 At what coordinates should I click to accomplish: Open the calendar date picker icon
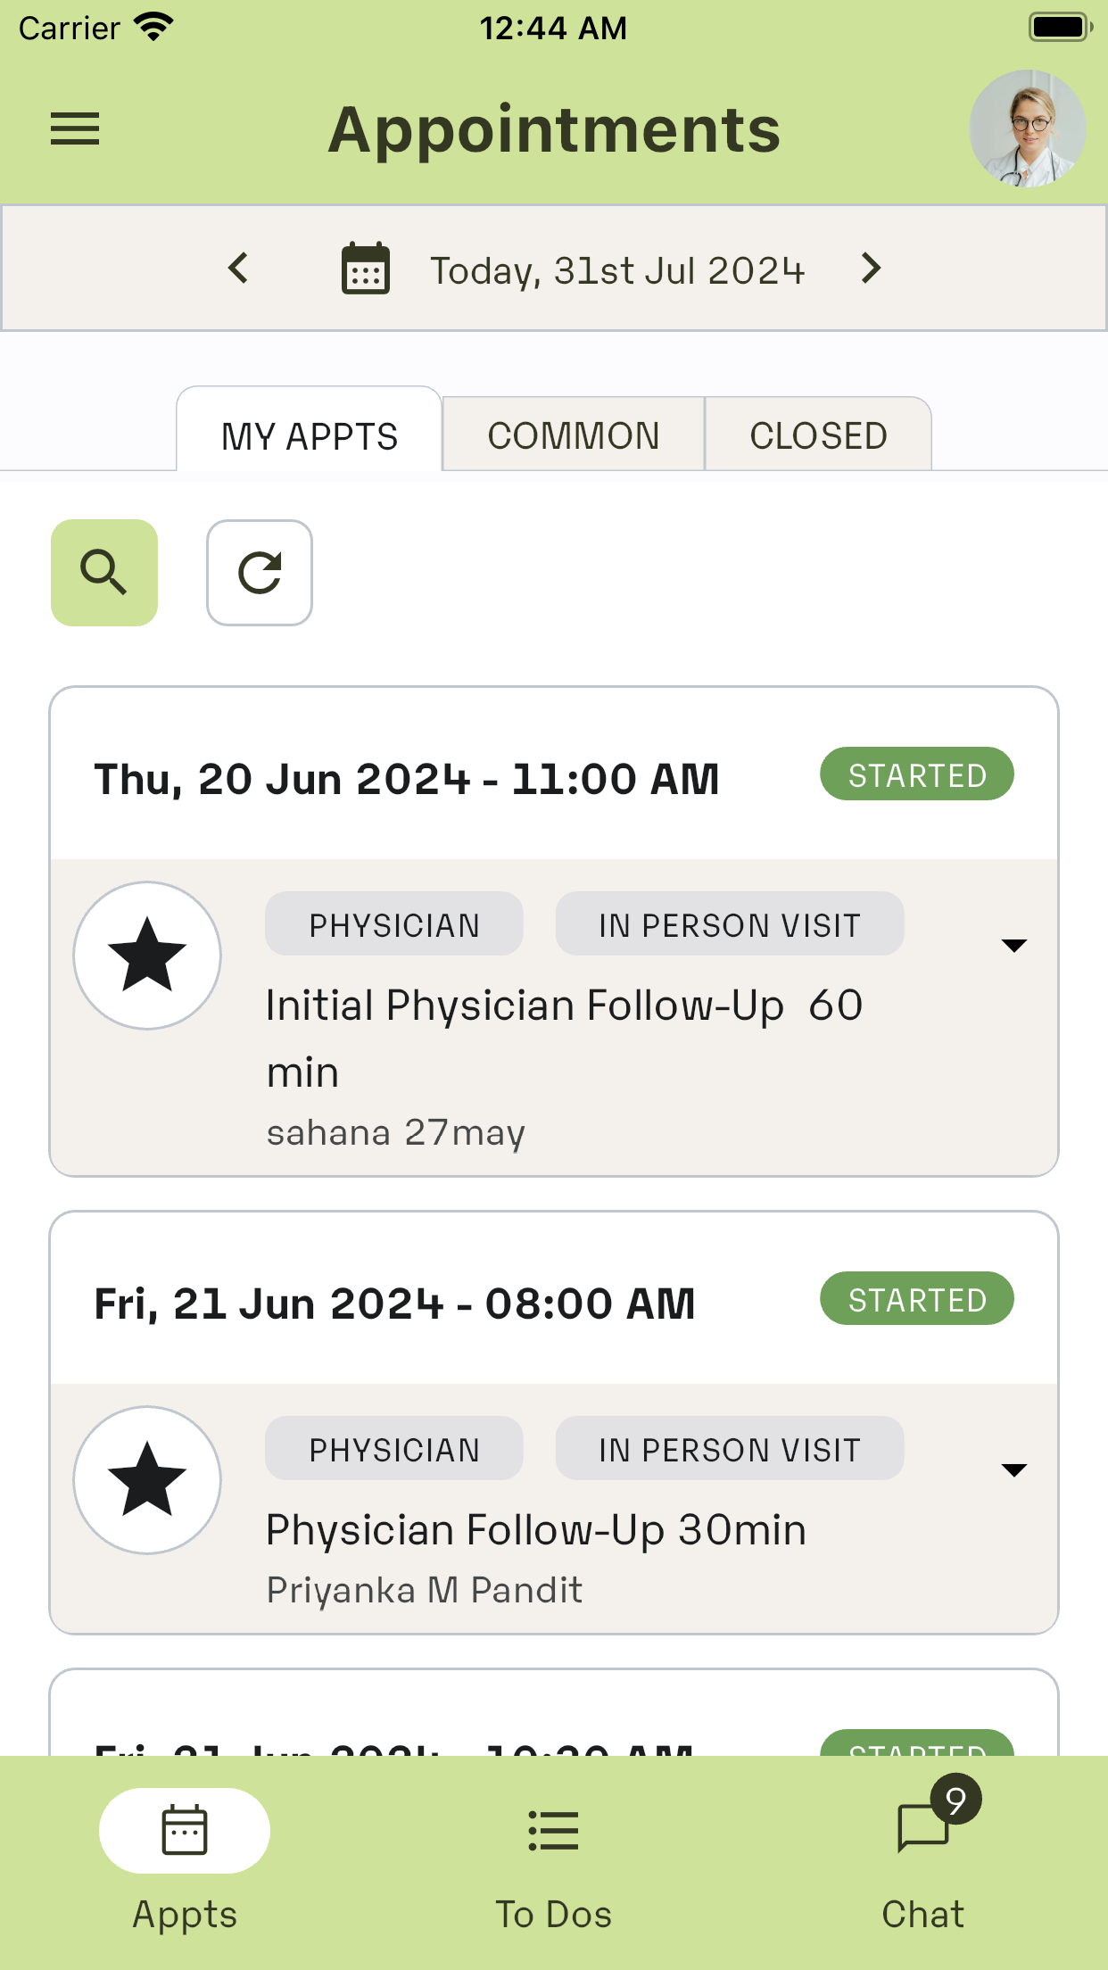pyautogui.click(x=366, y=268)
